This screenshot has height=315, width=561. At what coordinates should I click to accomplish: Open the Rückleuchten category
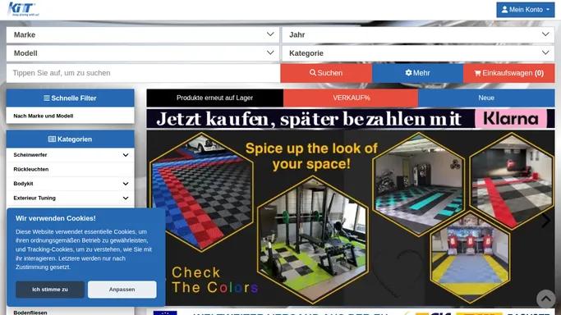[x=31, y=169]
